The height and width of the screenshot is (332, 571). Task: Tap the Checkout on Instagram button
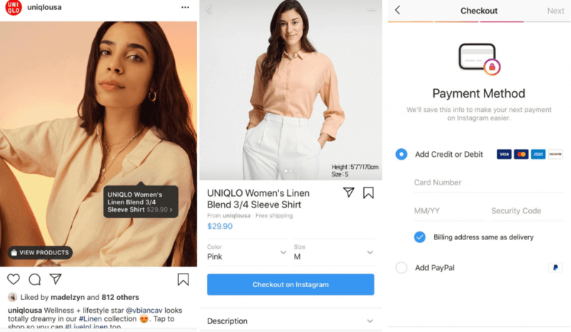pos(290,284)
